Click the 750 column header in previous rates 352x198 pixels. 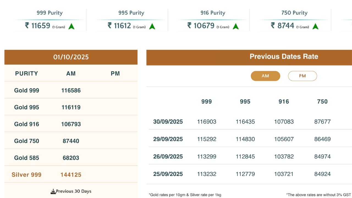pos(322,102)
